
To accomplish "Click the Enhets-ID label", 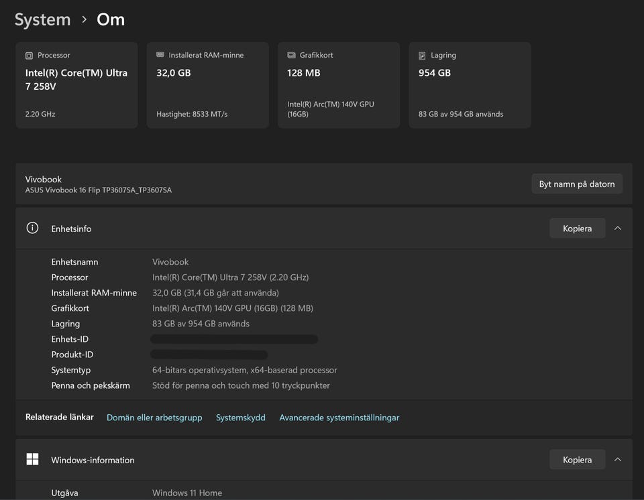I will click(70, 339).
